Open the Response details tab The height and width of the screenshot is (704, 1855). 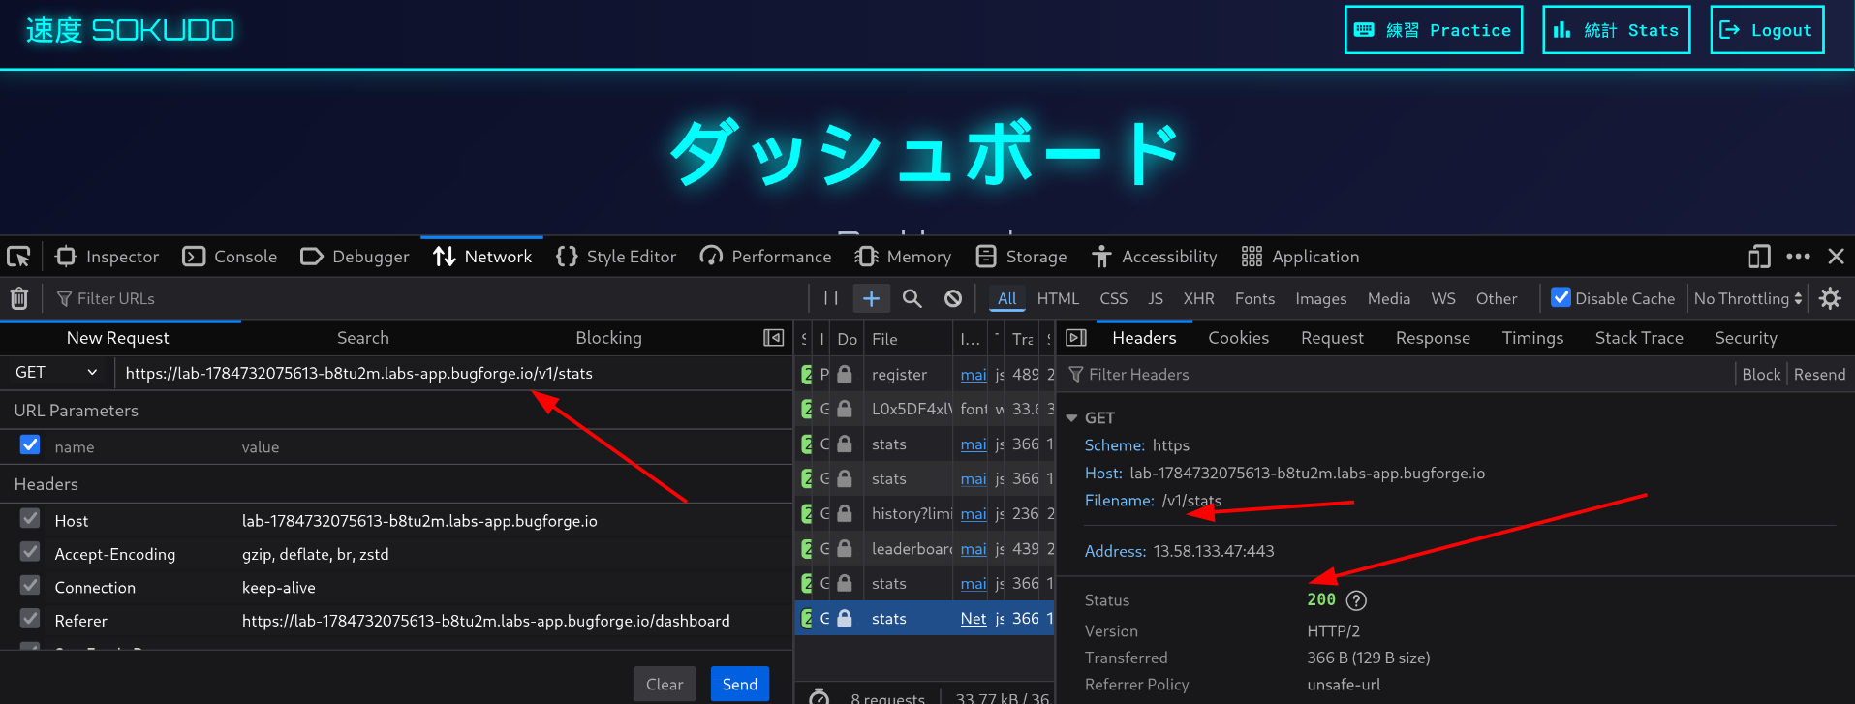point(1433,338)
